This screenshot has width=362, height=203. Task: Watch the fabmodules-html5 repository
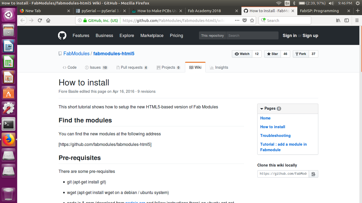[242, 54]
